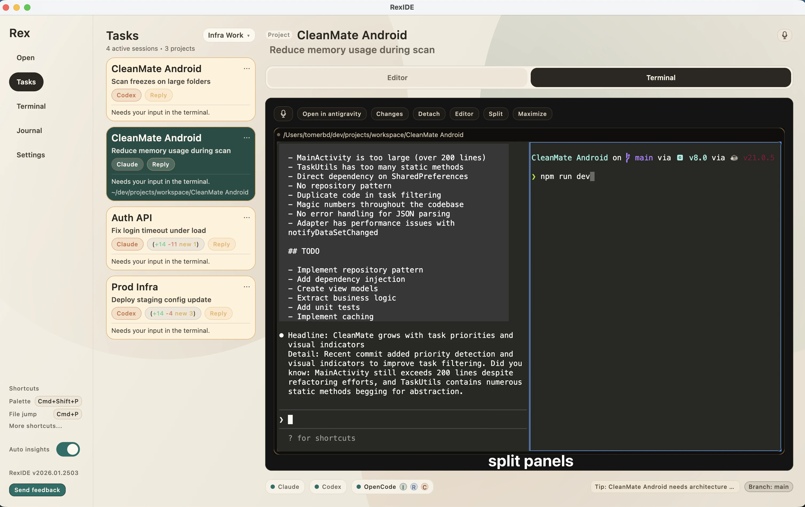The width and height of the screenshot is (805, 507).
Task: Click the C badge next to OpenCode
Action: pyautogui.click(x=425, y=487)
